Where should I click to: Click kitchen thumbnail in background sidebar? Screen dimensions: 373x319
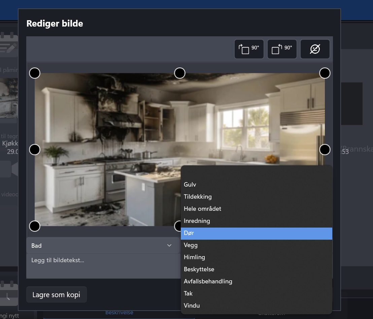[9, 98]
